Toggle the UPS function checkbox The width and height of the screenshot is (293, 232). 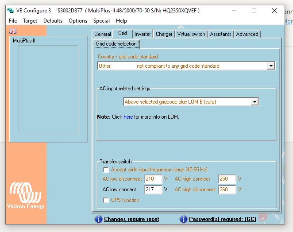click(x=106, y=200)
